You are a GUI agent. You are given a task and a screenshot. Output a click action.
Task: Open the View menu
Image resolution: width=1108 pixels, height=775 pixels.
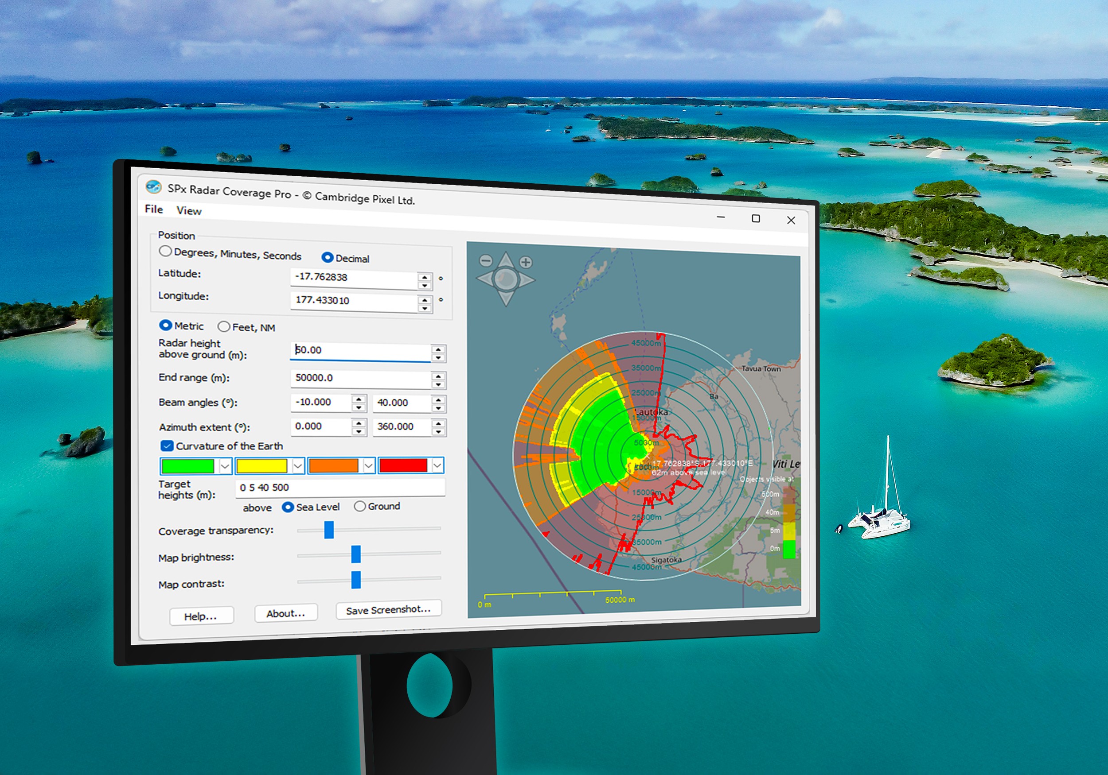pos(189,211)
